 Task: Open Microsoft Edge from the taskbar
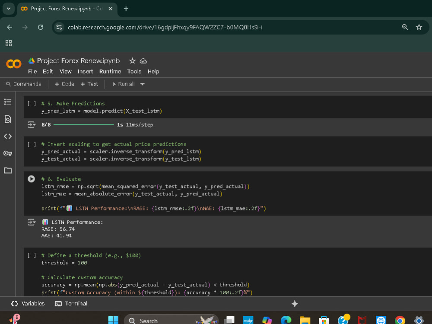tap(286, 320)
